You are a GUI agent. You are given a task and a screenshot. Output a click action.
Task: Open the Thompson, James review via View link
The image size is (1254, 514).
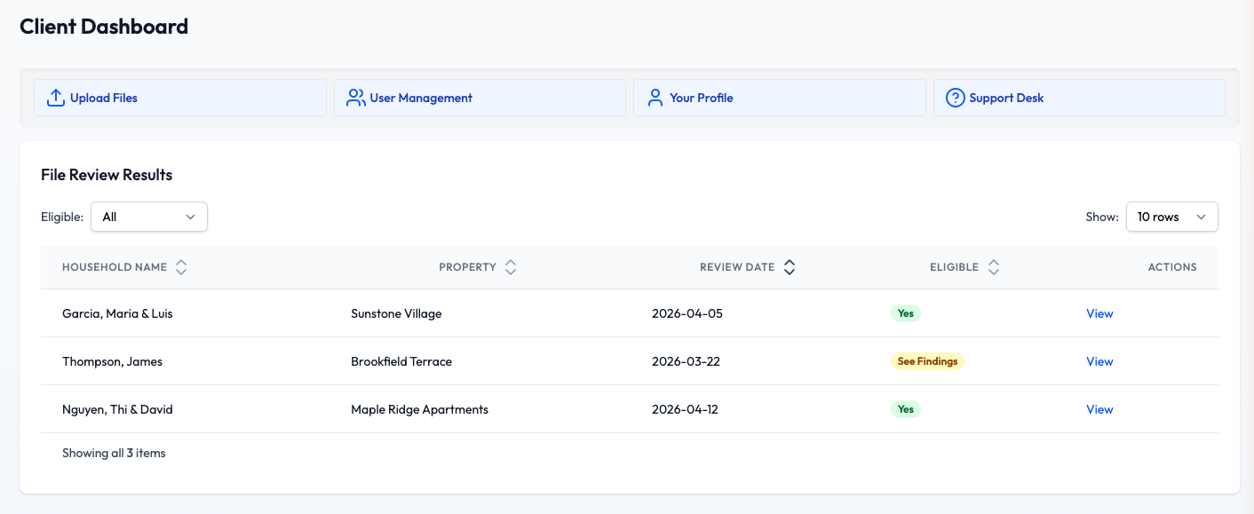coord(1099,361)
